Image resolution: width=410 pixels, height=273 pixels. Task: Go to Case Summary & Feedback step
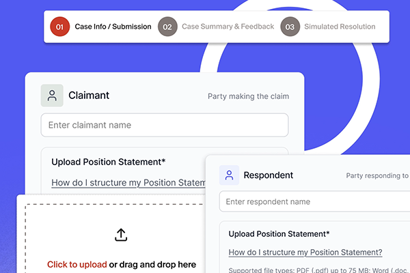[x=228, y=27]
